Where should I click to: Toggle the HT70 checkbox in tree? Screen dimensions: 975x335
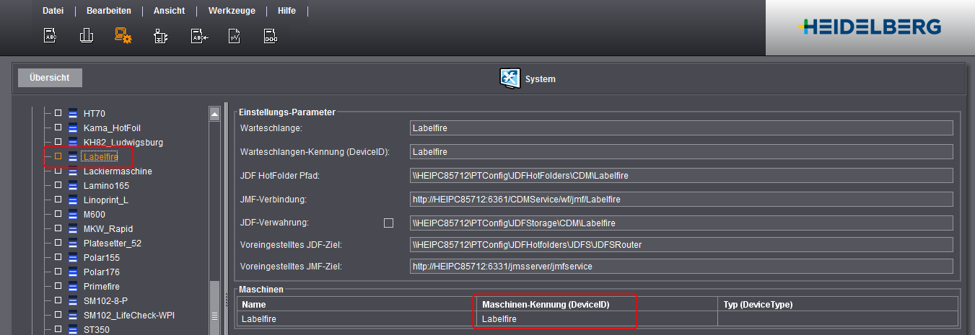[58, 114]
